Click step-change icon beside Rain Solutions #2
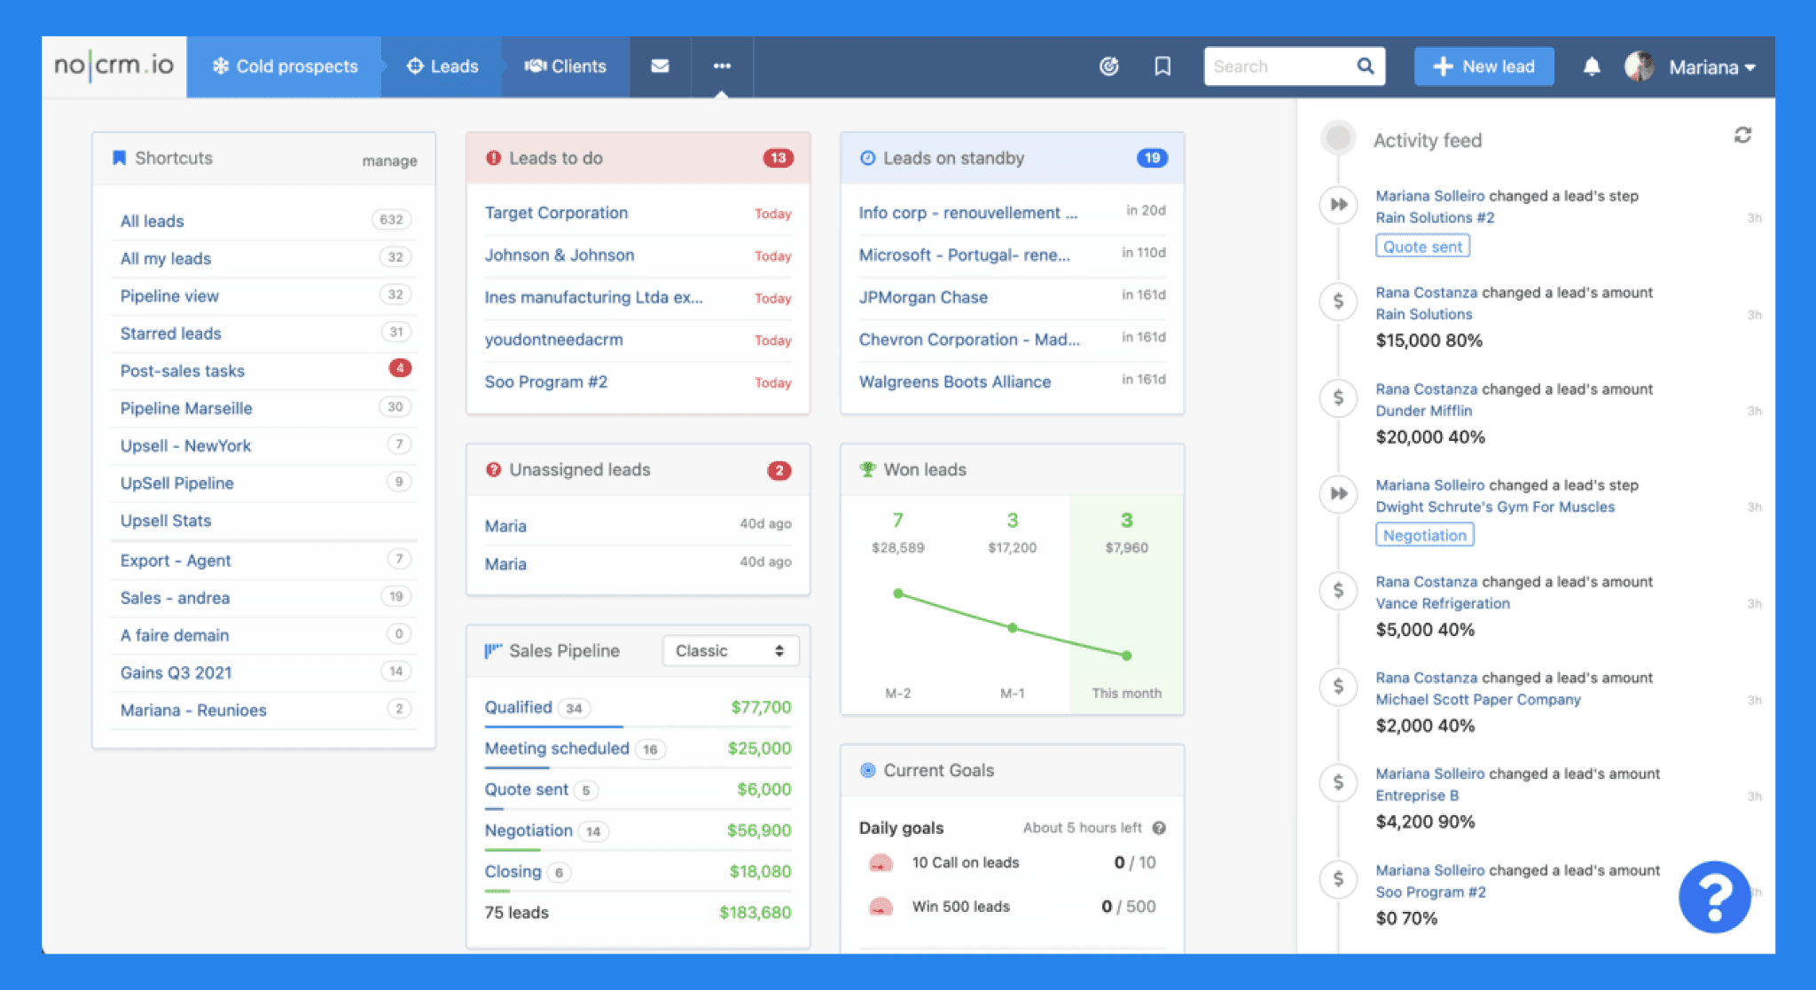The image size is (1816, 990). 1338,205
